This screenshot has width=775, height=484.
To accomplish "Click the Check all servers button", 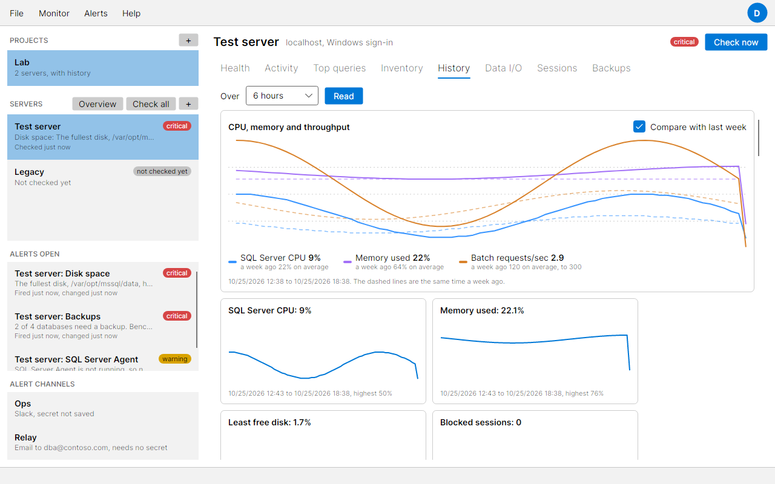I will point(151,104).
